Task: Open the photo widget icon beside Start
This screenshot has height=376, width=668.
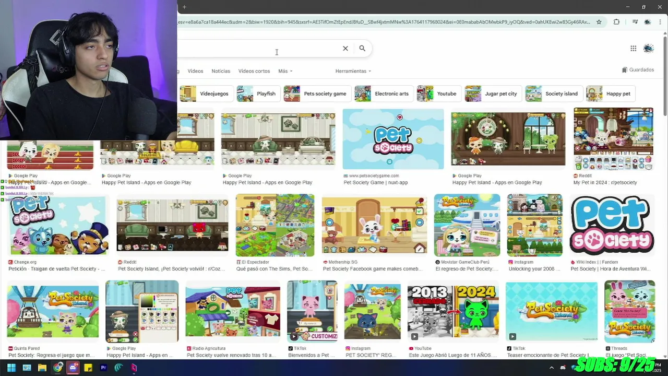Action: 27,368
